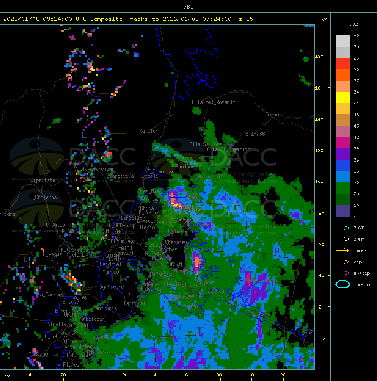Click the 'La_Carrera' map label
Image resolution: width=377 pixels, height=381 pixels.
coord(51,295)
